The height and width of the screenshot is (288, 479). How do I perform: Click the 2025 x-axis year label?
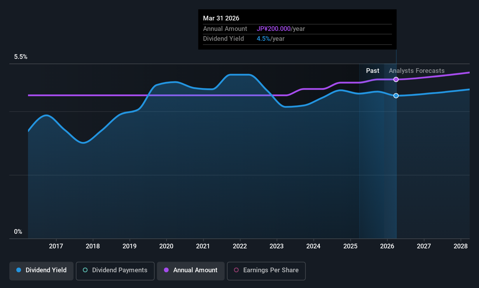pyautogui.click(x=350, y=246)
